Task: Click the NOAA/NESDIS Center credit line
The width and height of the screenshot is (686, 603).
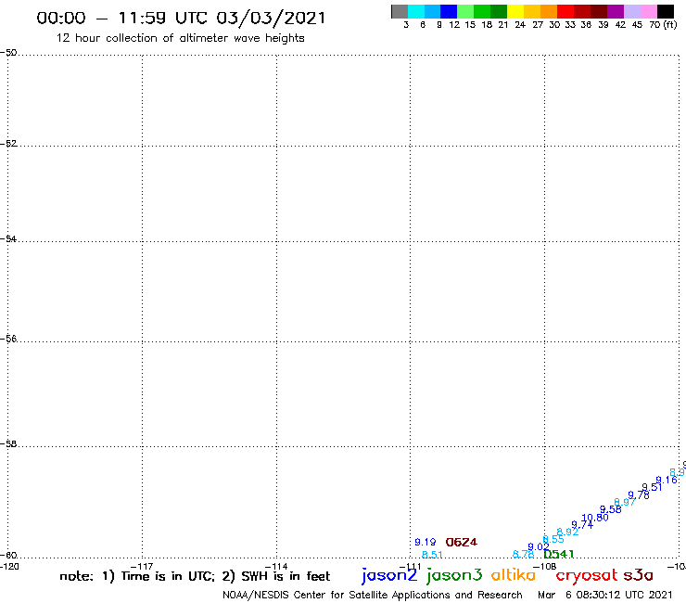Action: coord(373,595)
